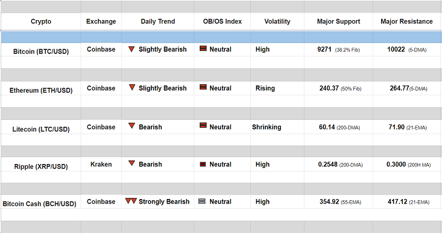Select Ethereum major resistance value 264.77
Image resolution: width=442 pixels, height=234 pixels.
[x=398, y=88]
